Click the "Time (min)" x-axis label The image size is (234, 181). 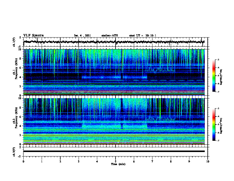tap(118, 164)
